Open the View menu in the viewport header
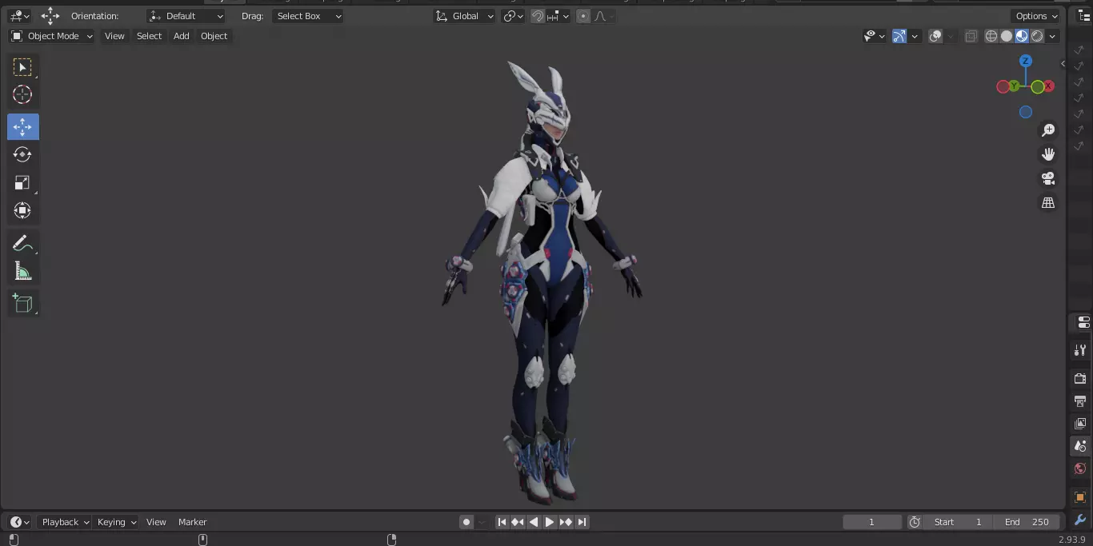This screenshot has width=1093, height=546. click(114, 36)
